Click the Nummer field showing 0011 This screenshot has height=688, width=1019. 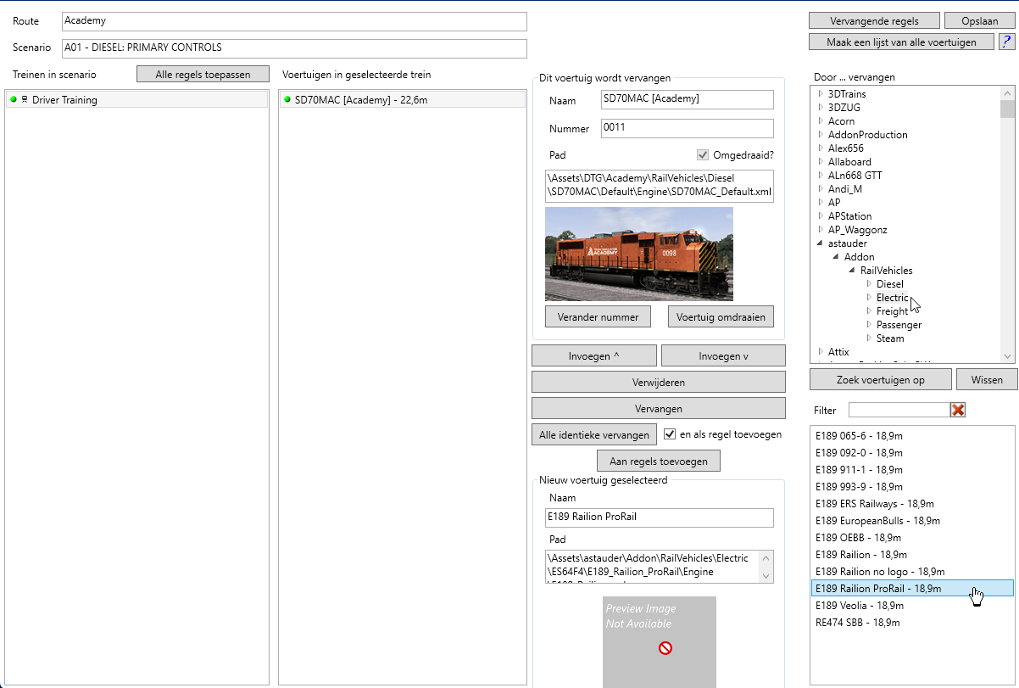(x=688, y=129)
